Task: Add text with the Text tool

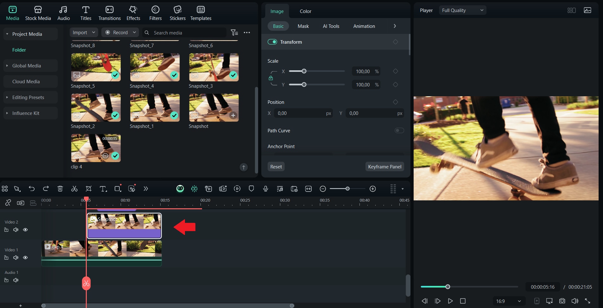Action: [103, 189]
